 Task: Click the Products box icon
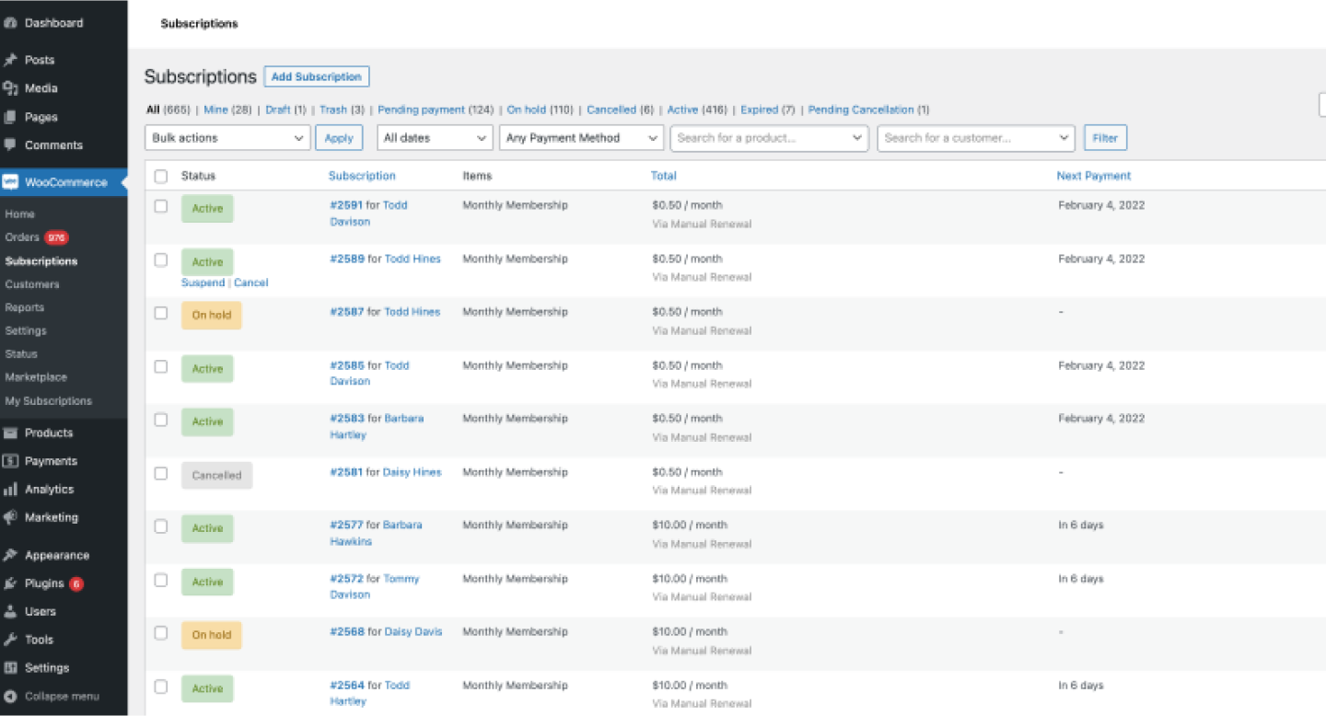[10, 433]
